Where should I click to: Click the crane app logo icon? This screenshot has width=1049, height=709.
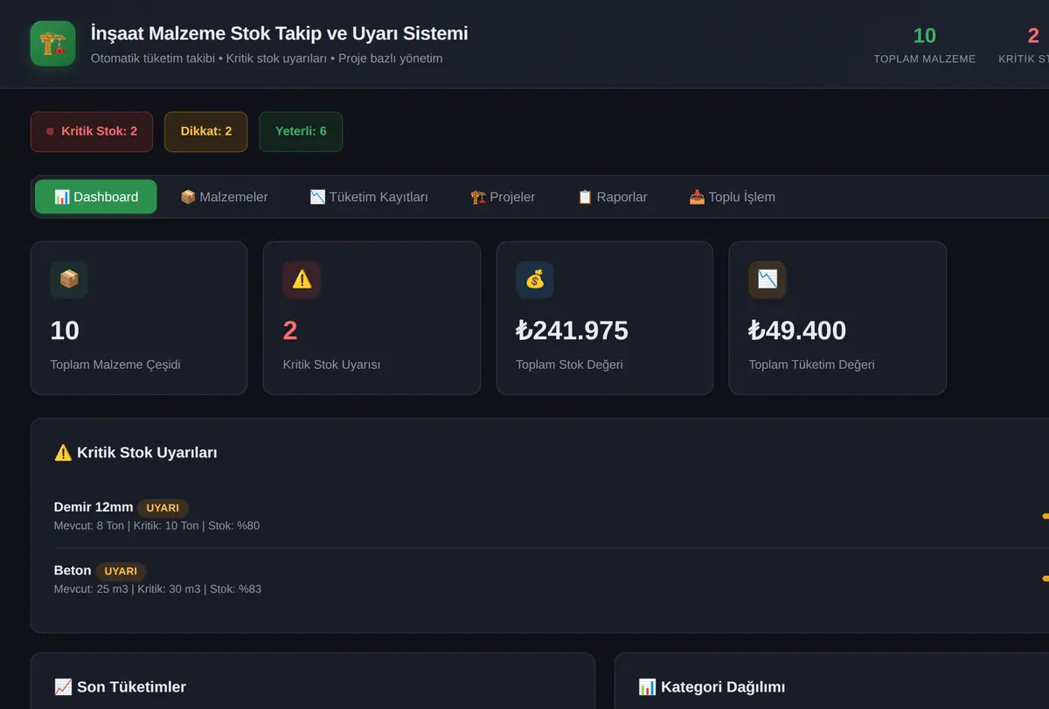pyautogui.click(x=52, y=43)
